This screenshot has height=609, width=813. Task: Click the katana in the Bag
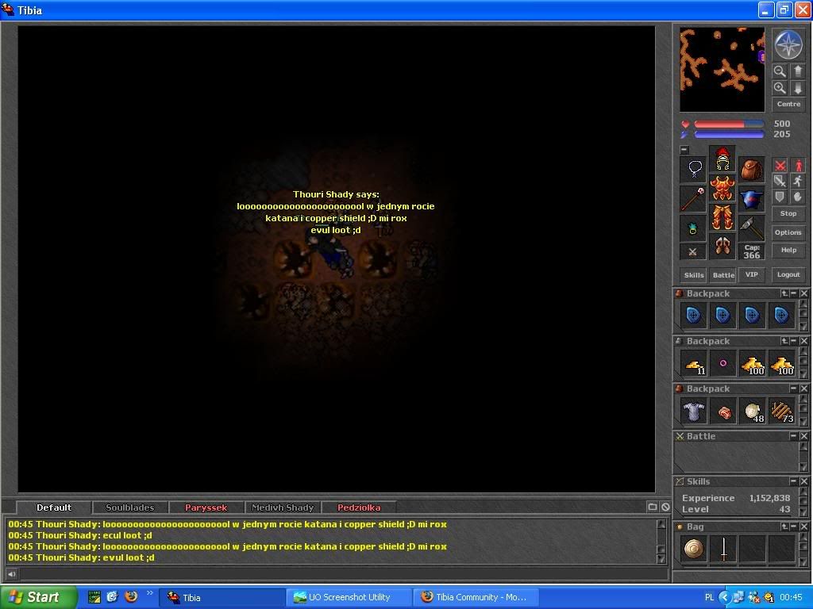pos(723,549)
